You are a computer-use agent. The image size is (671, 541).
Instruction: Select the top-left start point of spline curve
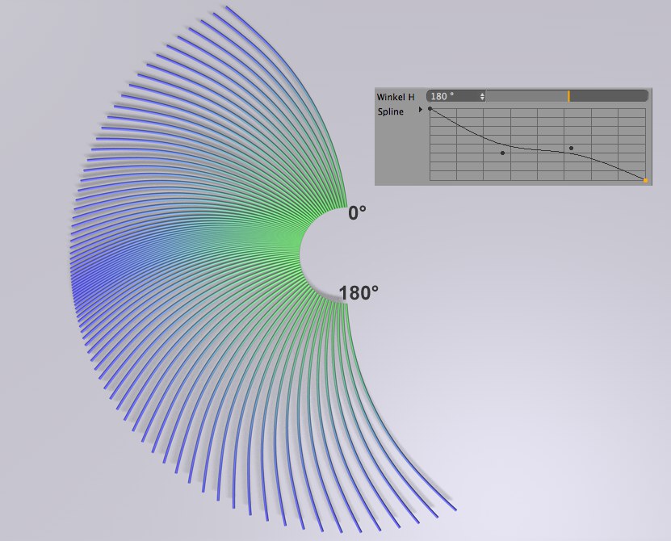point(430,108)
